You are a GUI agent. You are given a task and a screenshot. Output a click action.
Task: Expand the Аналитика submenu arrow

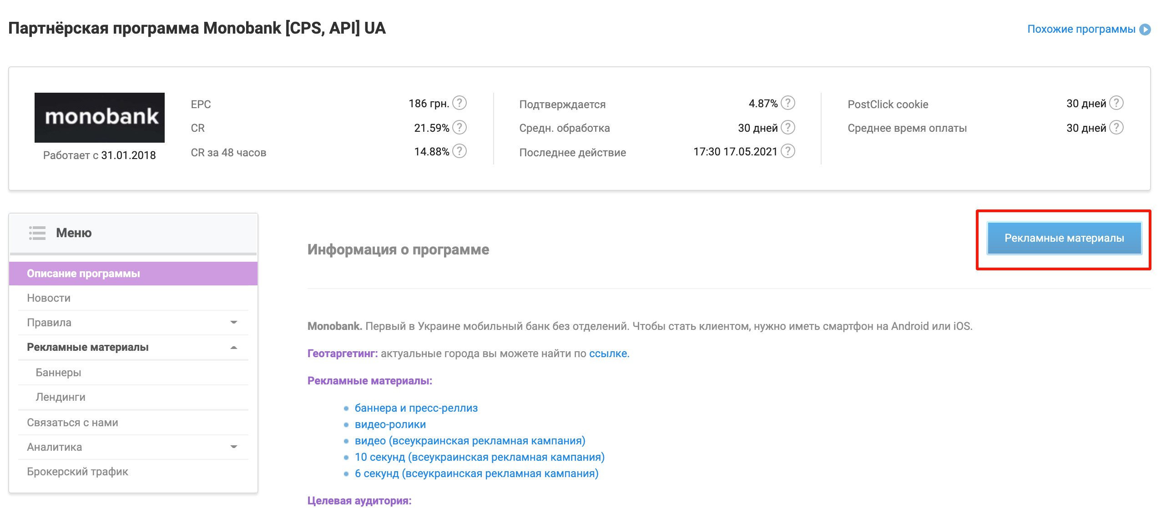[x=234, y=447]
